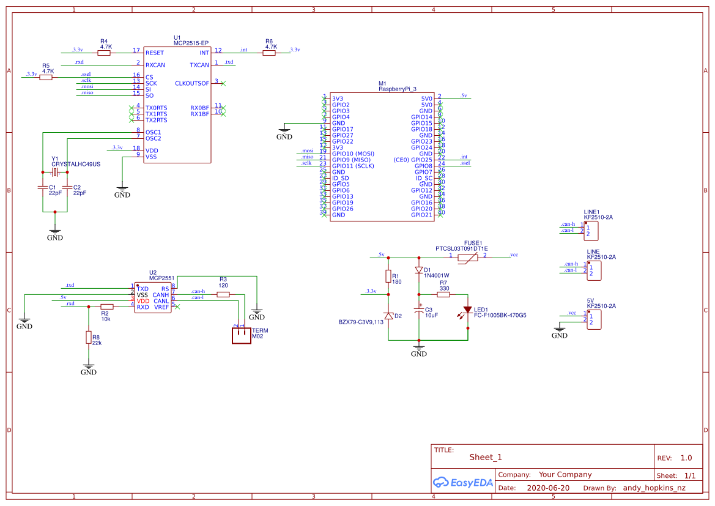715x506 pixels.
Task: Select the GPIO10 (MOSI) pin label
Action: 353,153
